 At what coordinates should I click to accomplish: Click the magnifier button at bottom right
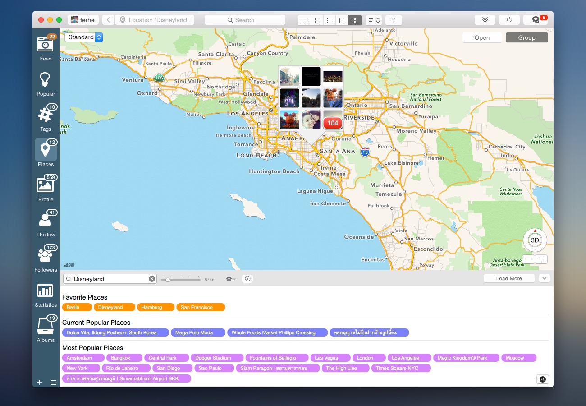(542, 379)
